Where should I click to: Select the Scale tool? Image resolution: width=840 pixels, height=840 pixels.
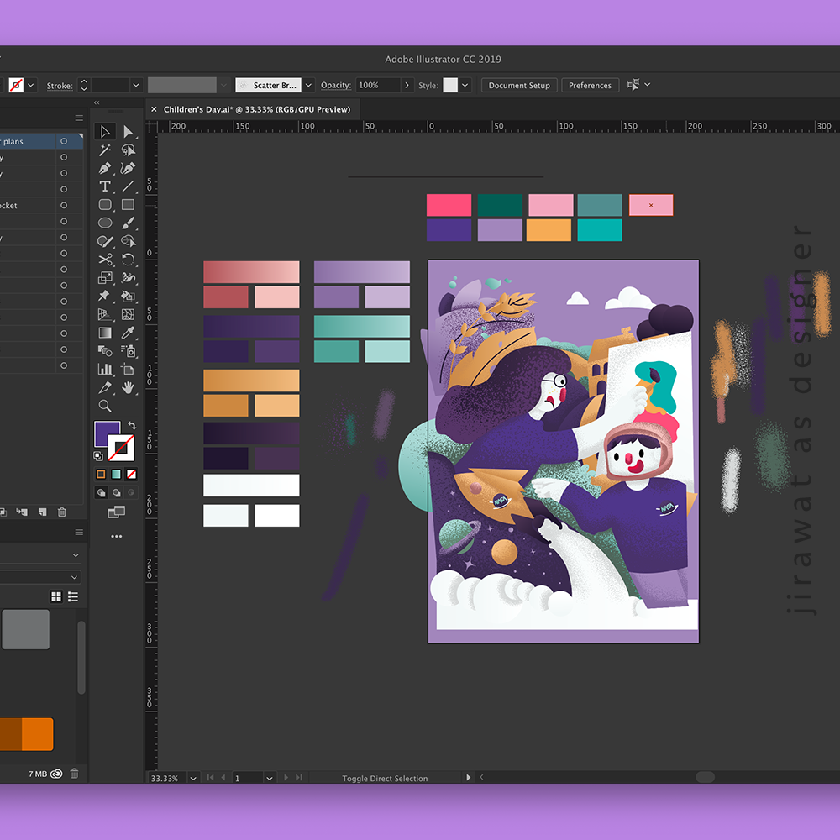click(x=105, y=277)
